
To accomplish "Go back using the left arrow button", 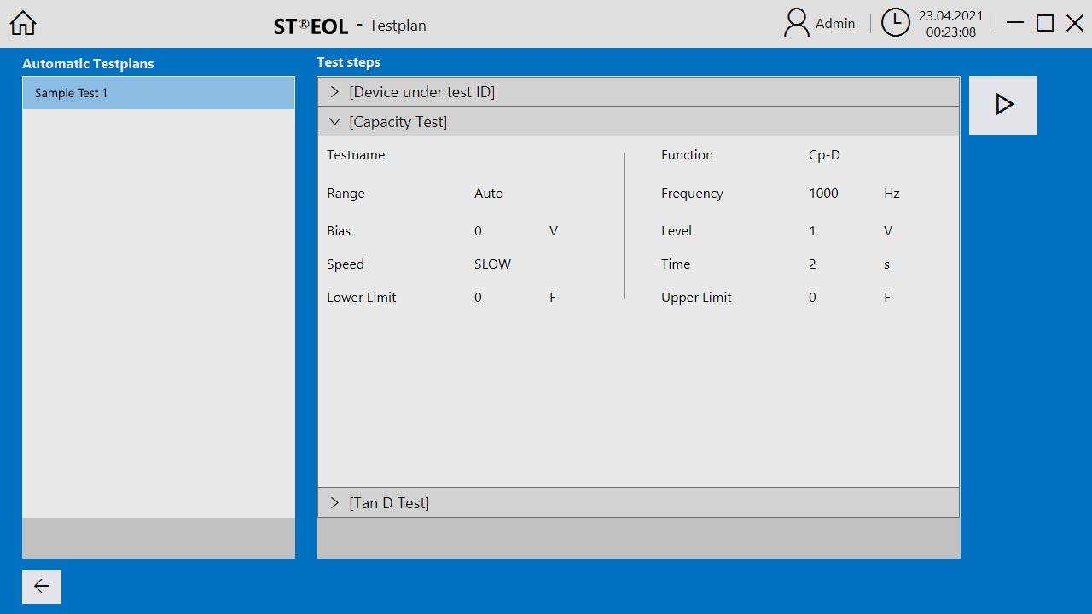I will pyautogui.click(x=42, y=586).
